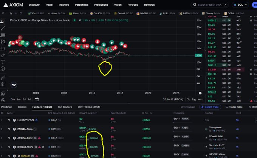Open the SOL chain dropdown
The image size is (257, 158).
click(x=240, y=5)
